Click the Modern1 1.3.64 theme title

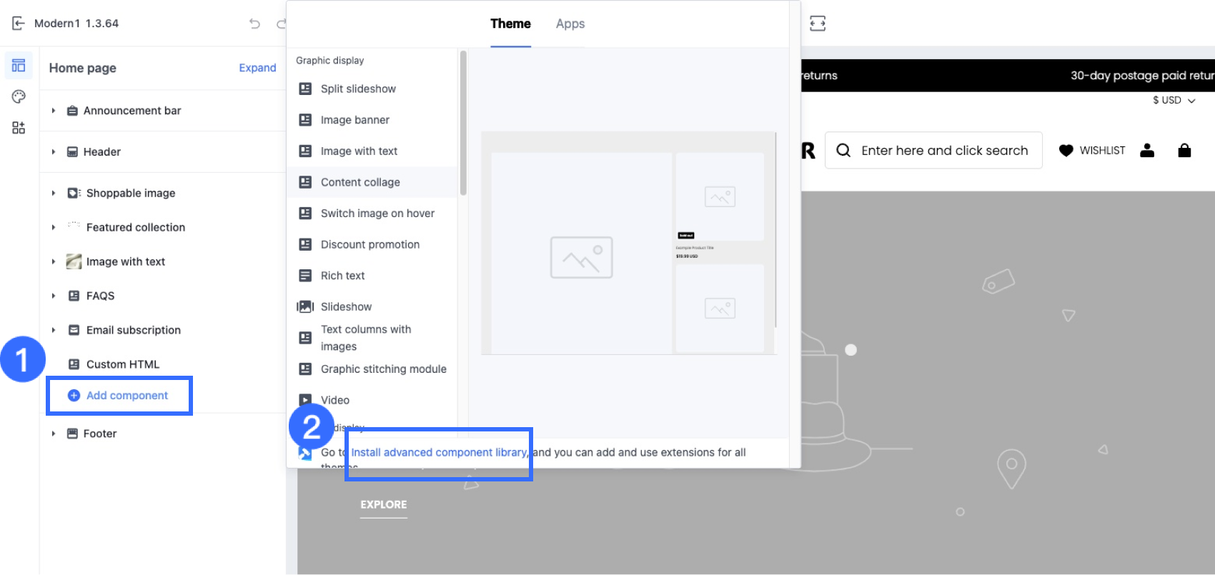(76, 24)
